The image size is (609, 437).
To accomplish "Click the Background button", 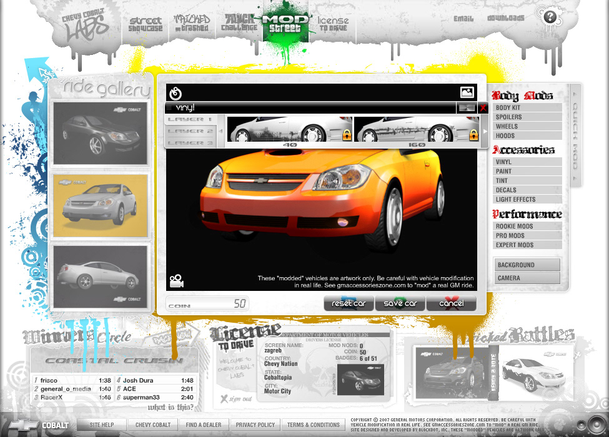I will 527,265.
